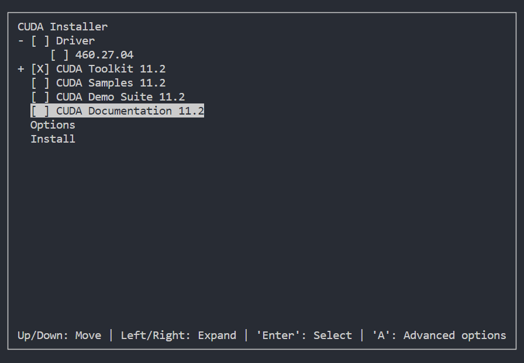Click the Left/Right: Expand hint
Image resolution: width=524 pixels, height=363 pixels.
[x=178, y=336]
